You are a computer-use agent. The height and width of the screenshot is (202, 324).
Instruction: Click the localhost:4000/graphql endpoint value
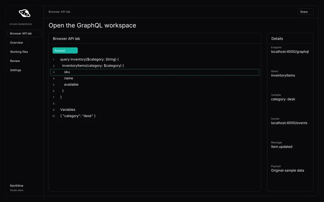point(290,52)
